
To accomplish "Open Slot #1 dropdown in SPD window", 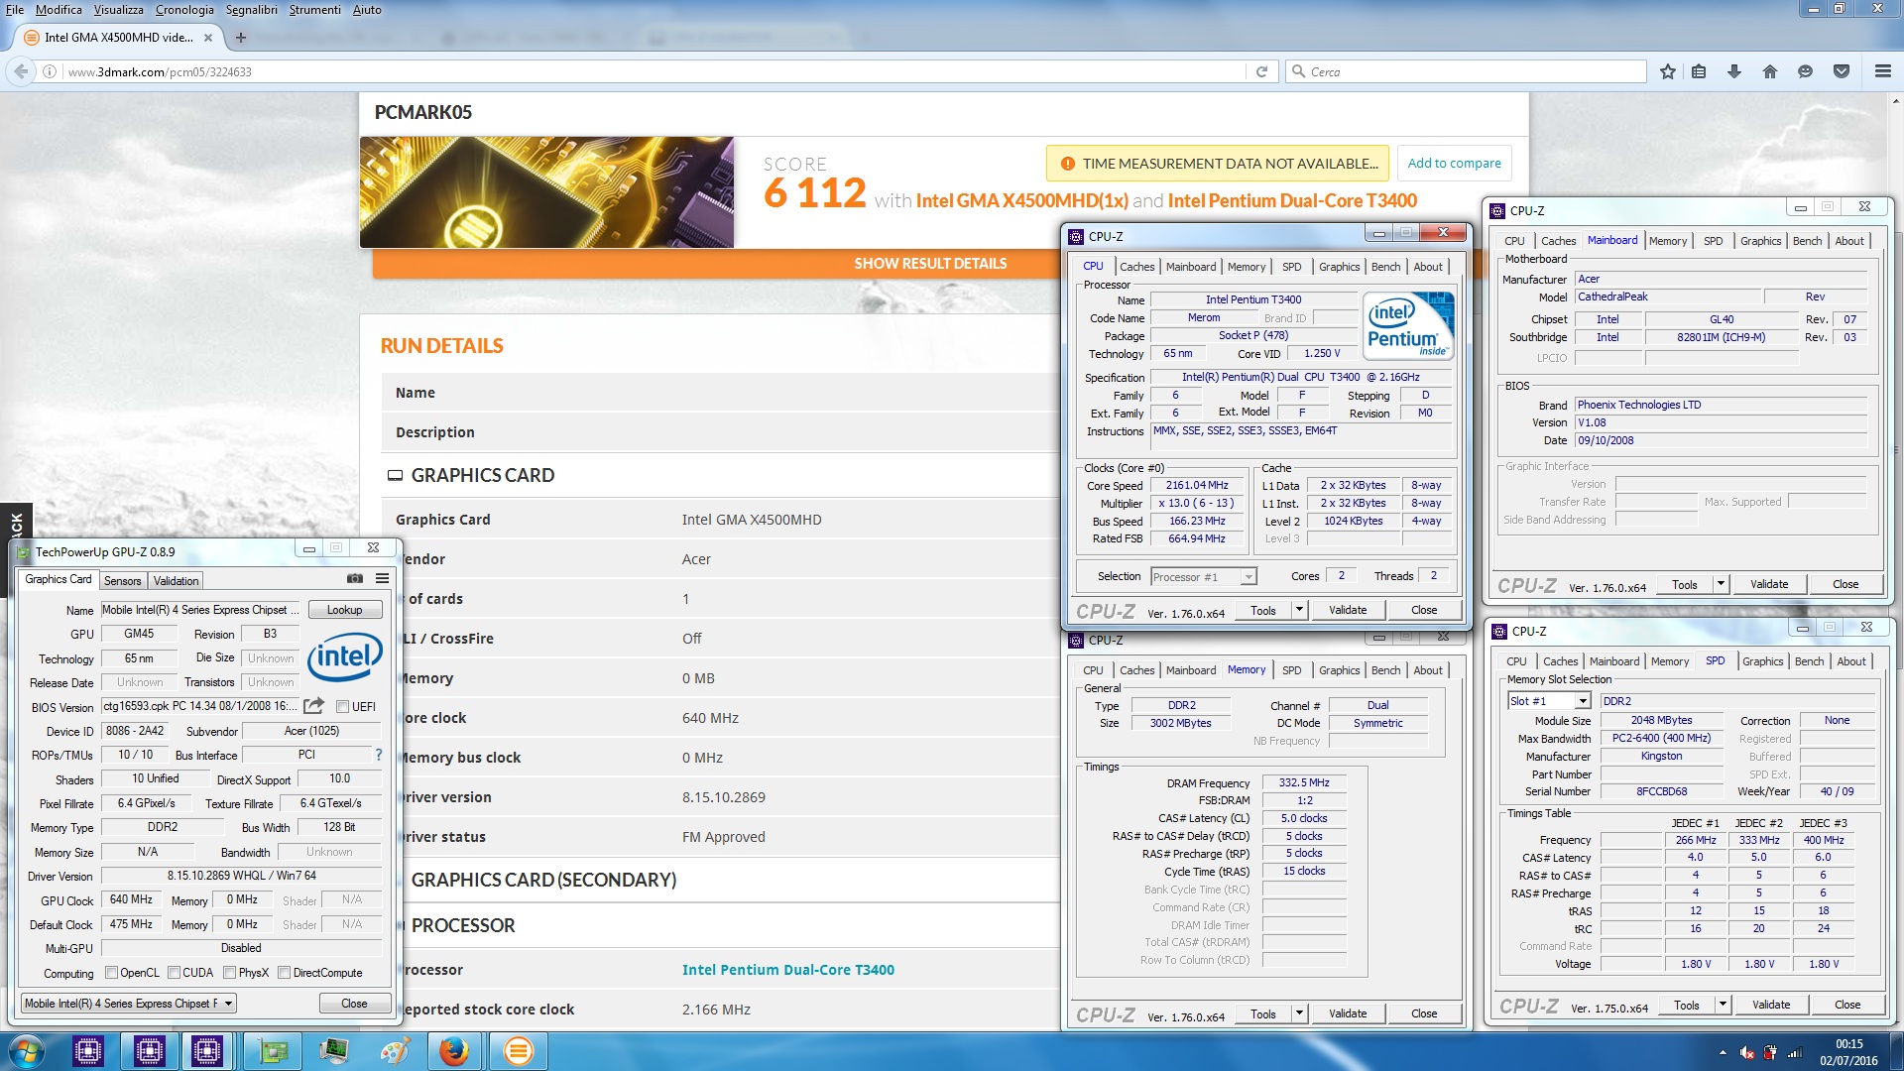I will pos(1549,701).
